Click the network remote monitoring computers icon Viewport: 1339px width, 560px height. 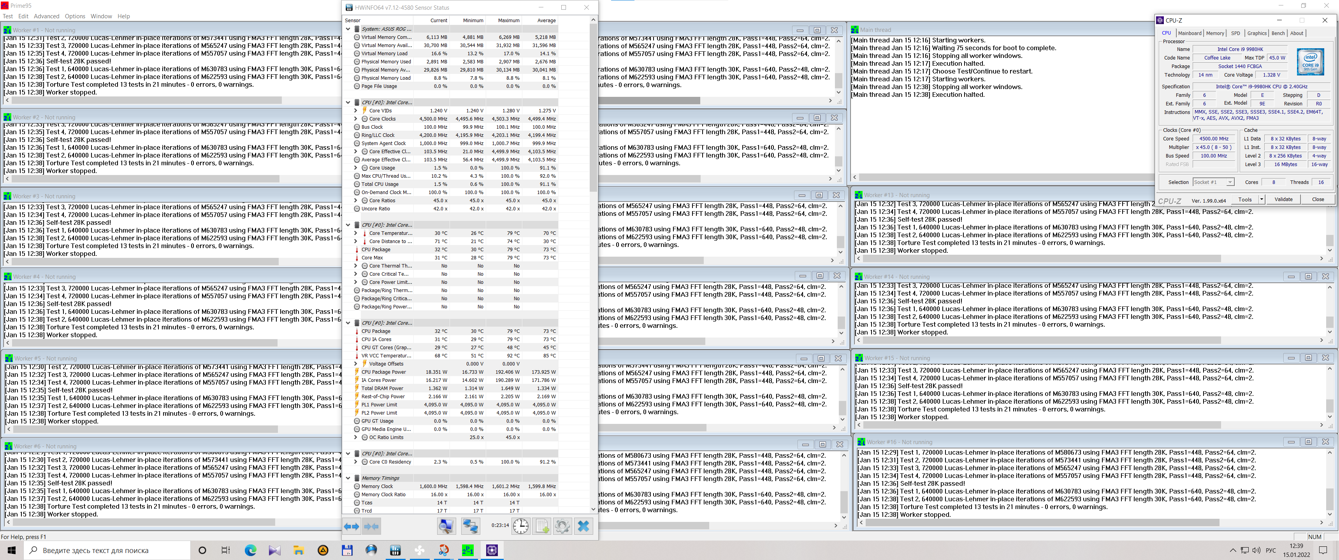point(471,526)
